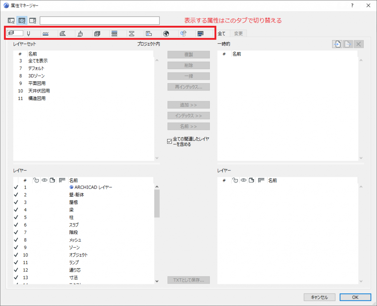This screenshot has height=306, width=377.
Task: Select the highlighted two-pane view icon
Action: [x=22, y=21]
